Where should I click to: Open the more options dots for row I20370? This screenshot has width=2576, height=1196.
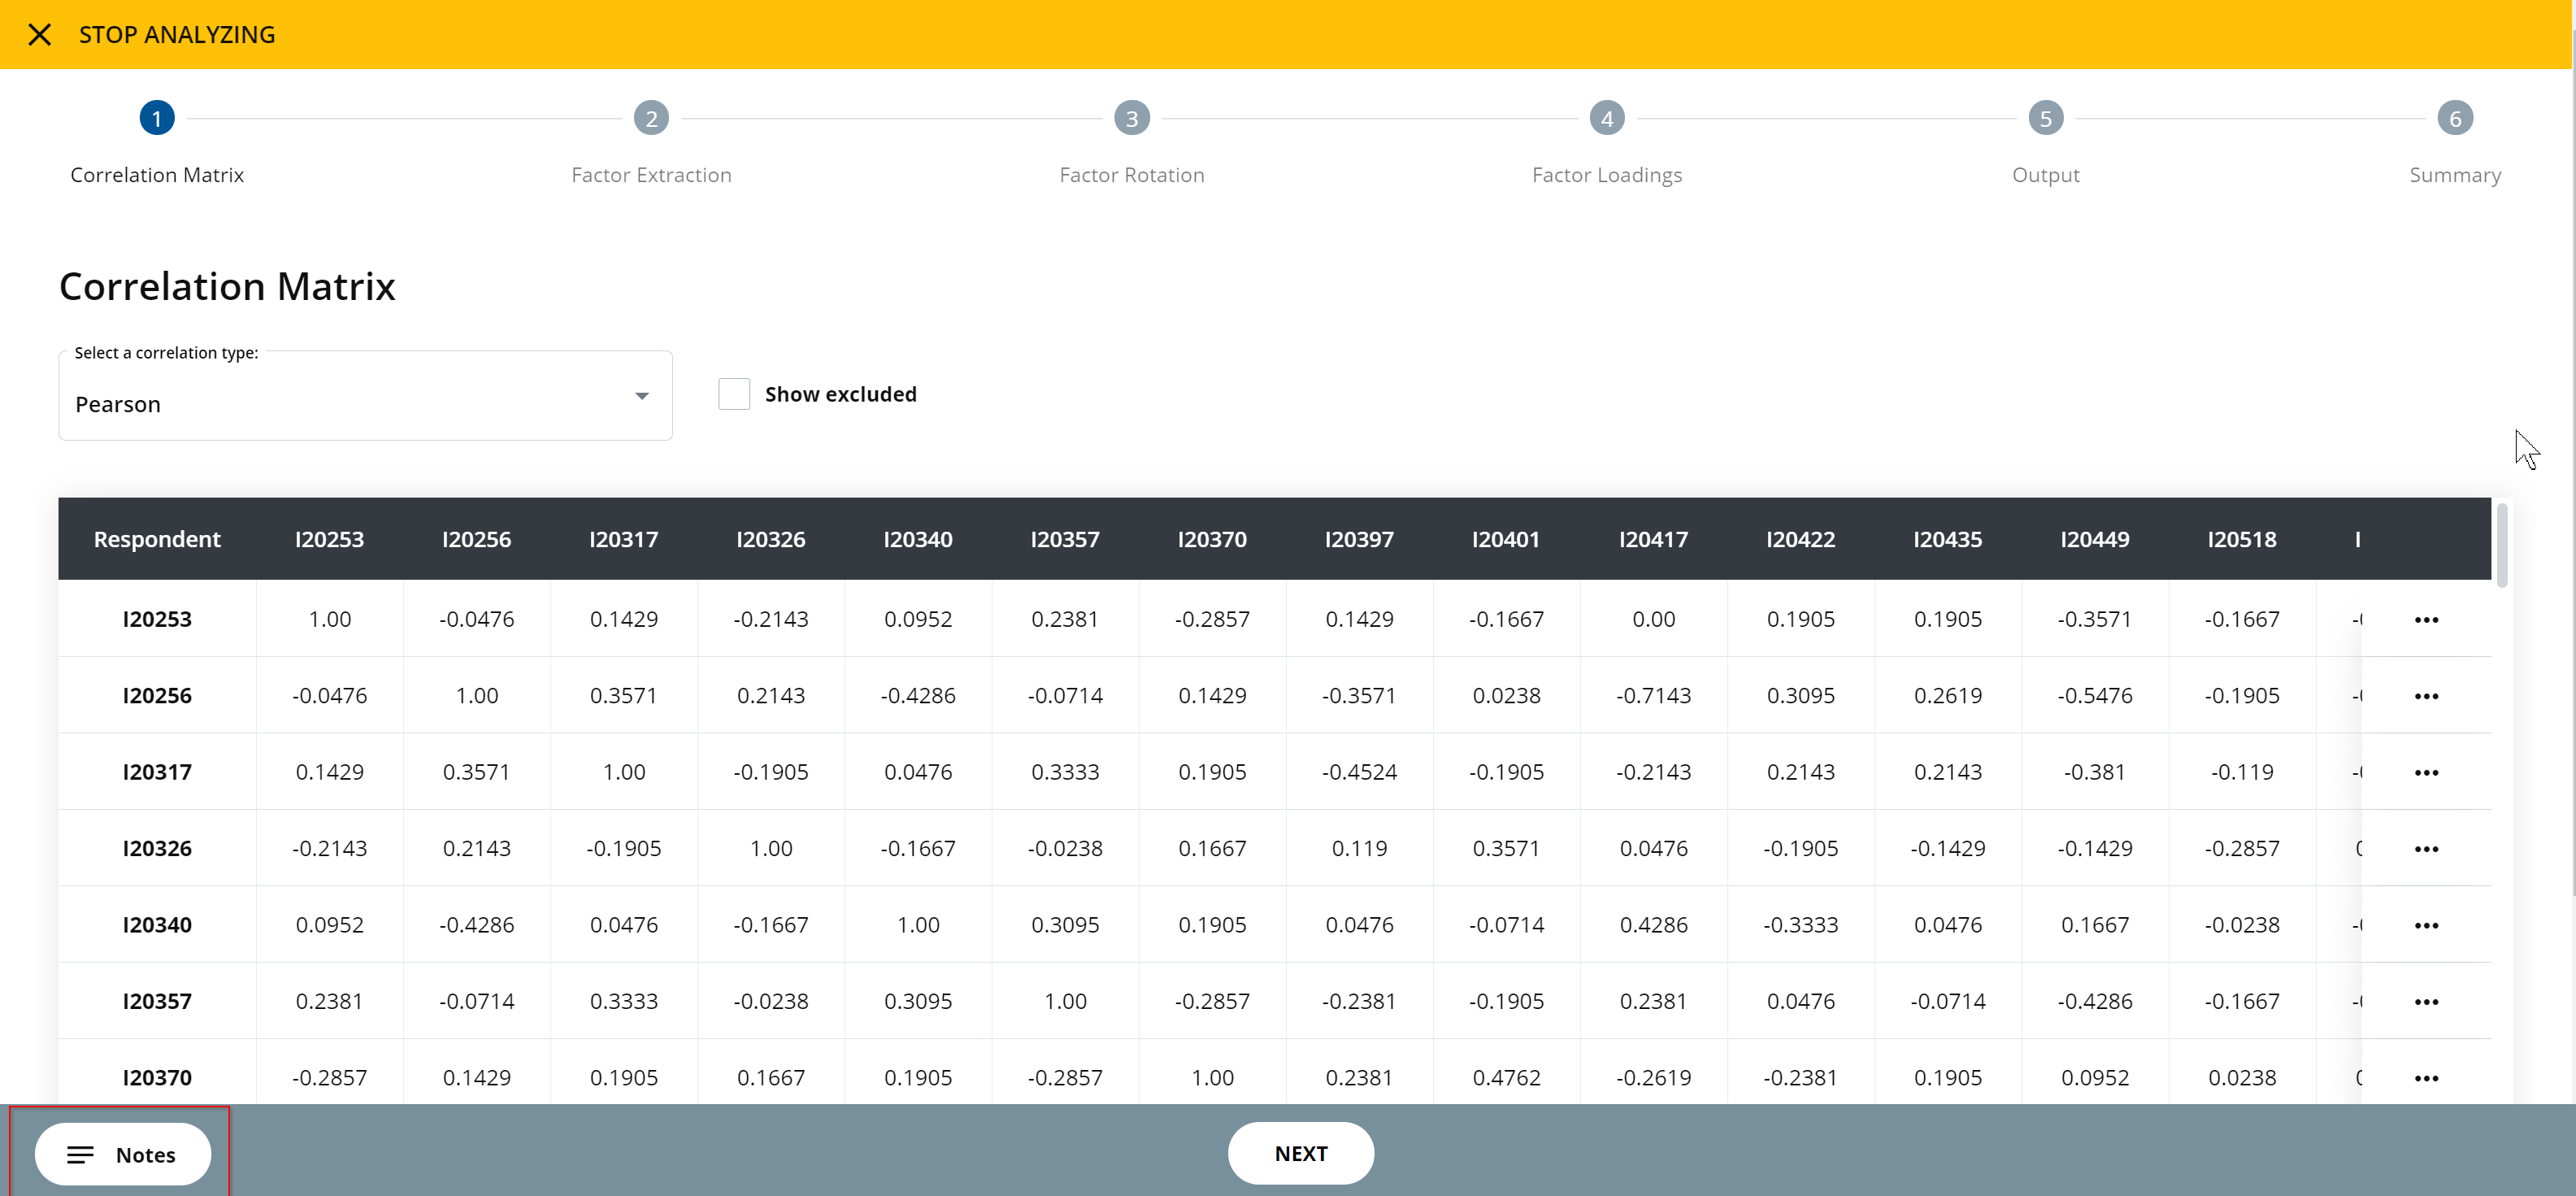tap(2426, 1078)
